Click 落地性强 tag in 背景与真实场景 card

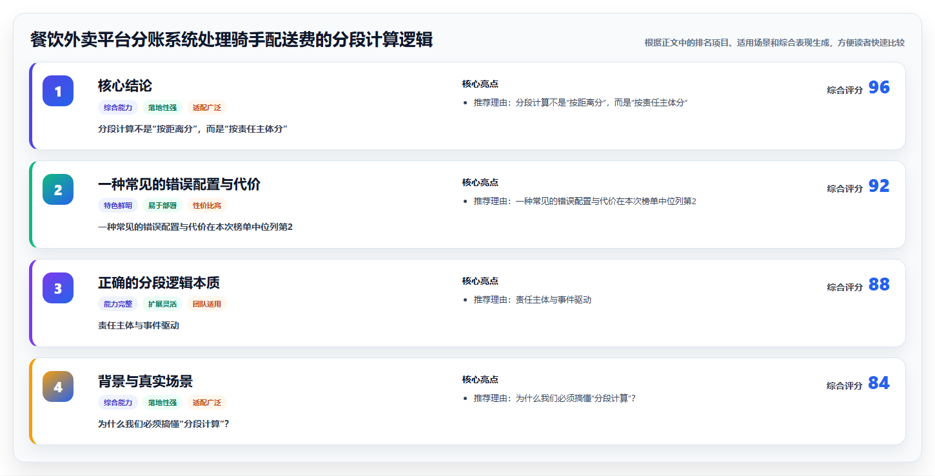coord(162,403)
